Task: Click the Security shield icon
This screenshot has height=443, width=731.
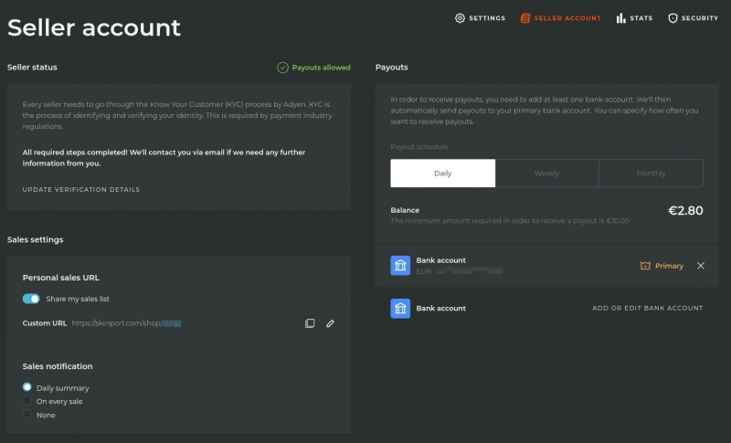Action: pyautogui.click(x=673, y=18)
